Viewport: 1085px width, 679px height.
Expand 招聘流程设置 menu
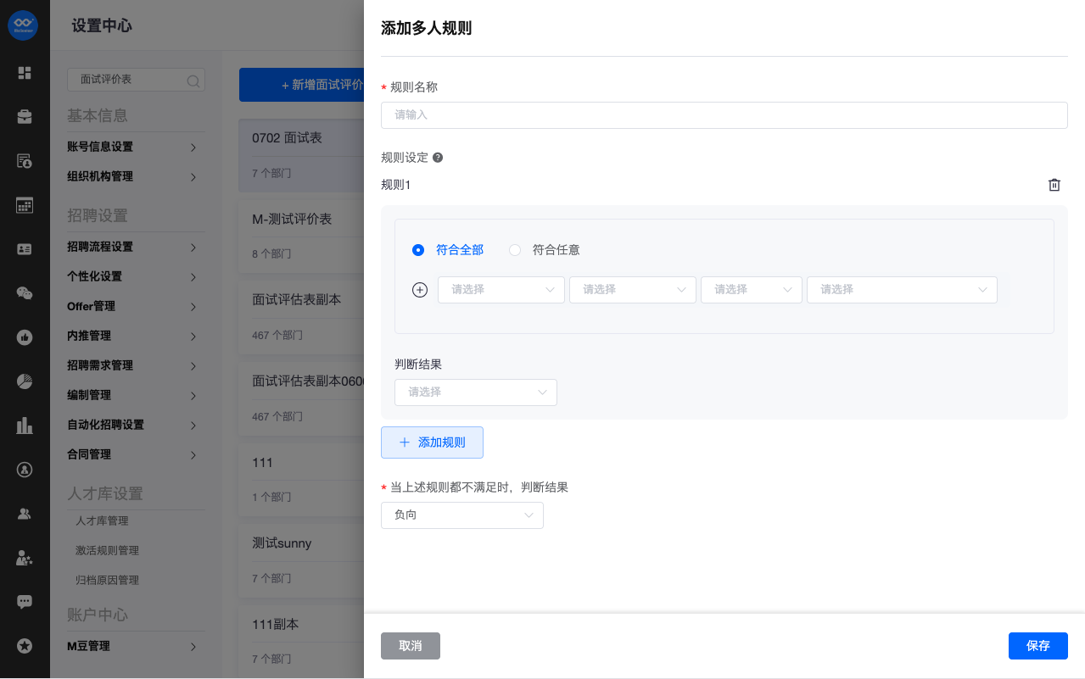point(136,247)
